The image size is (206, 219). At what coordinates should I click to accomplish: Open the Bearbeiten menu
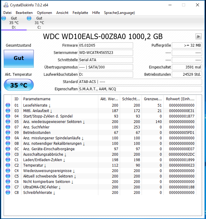(24, 13)
